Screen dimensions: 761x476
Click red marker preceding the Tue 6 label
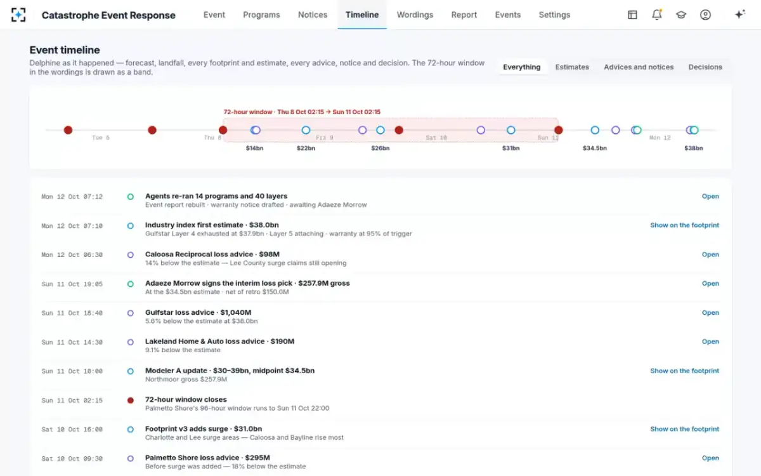(68, 130)
